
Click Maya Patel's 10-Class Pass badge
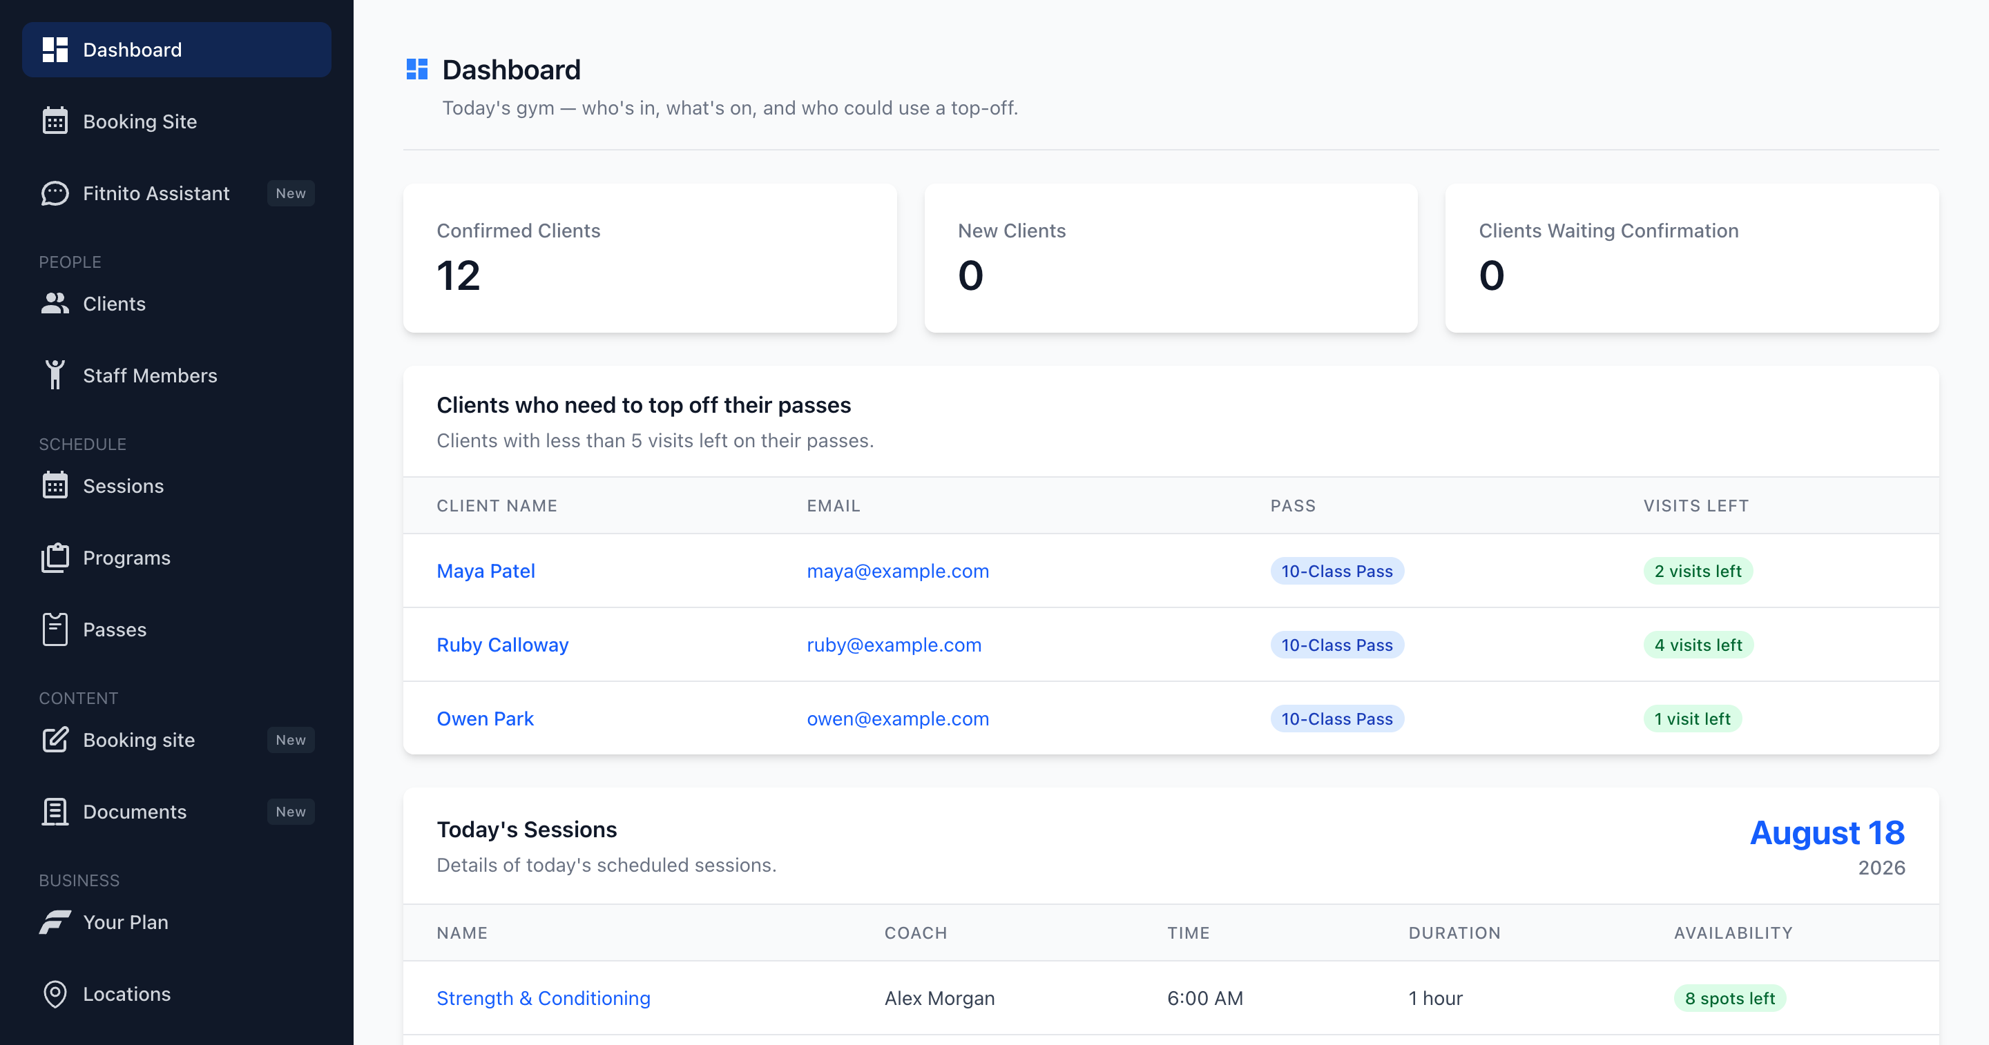click(x=1337, y=570)
